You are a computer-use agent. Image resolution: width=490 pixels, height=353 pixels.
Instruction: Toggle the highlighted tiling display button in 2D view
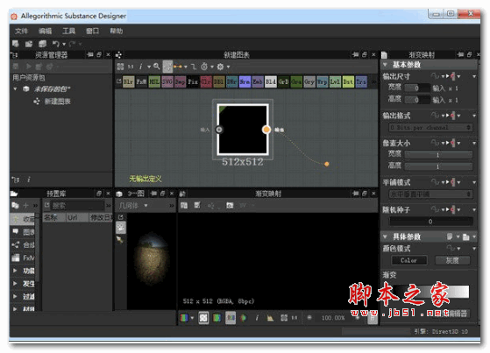(x=231, y=318)
